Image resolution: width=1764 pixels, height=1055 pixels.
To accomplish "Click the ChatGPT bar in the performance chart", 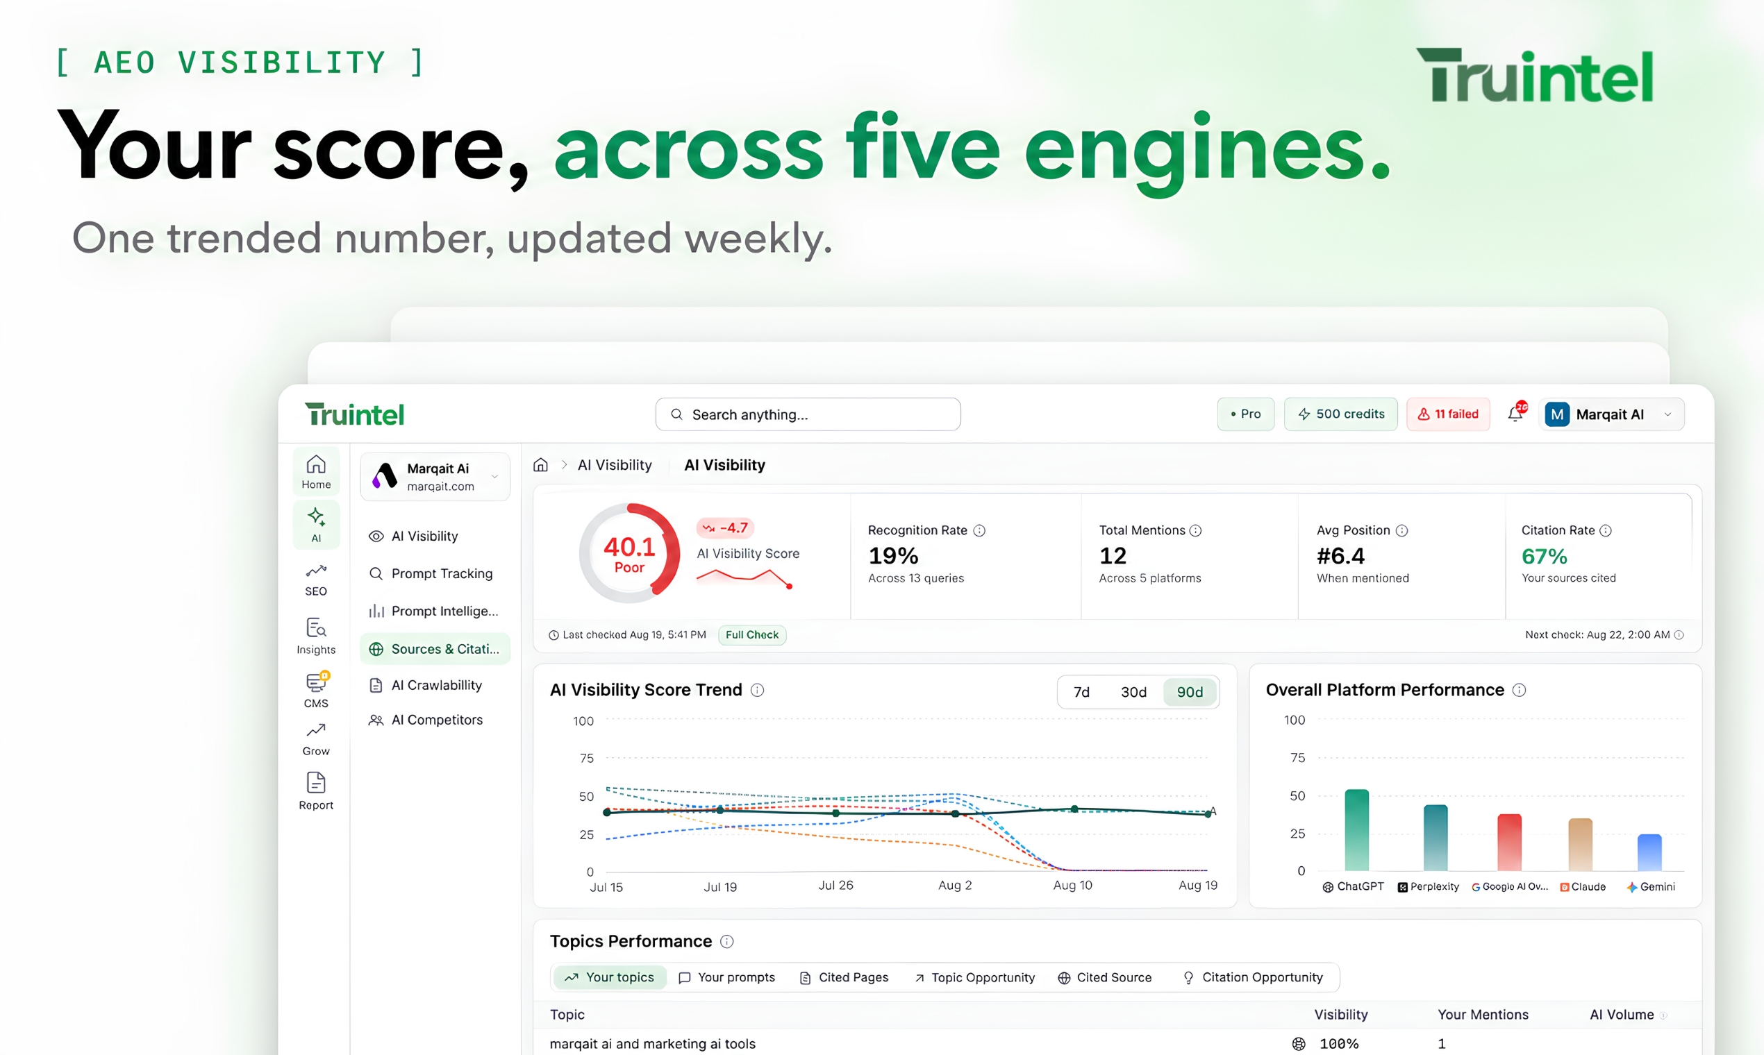I will pos(1356,830).
